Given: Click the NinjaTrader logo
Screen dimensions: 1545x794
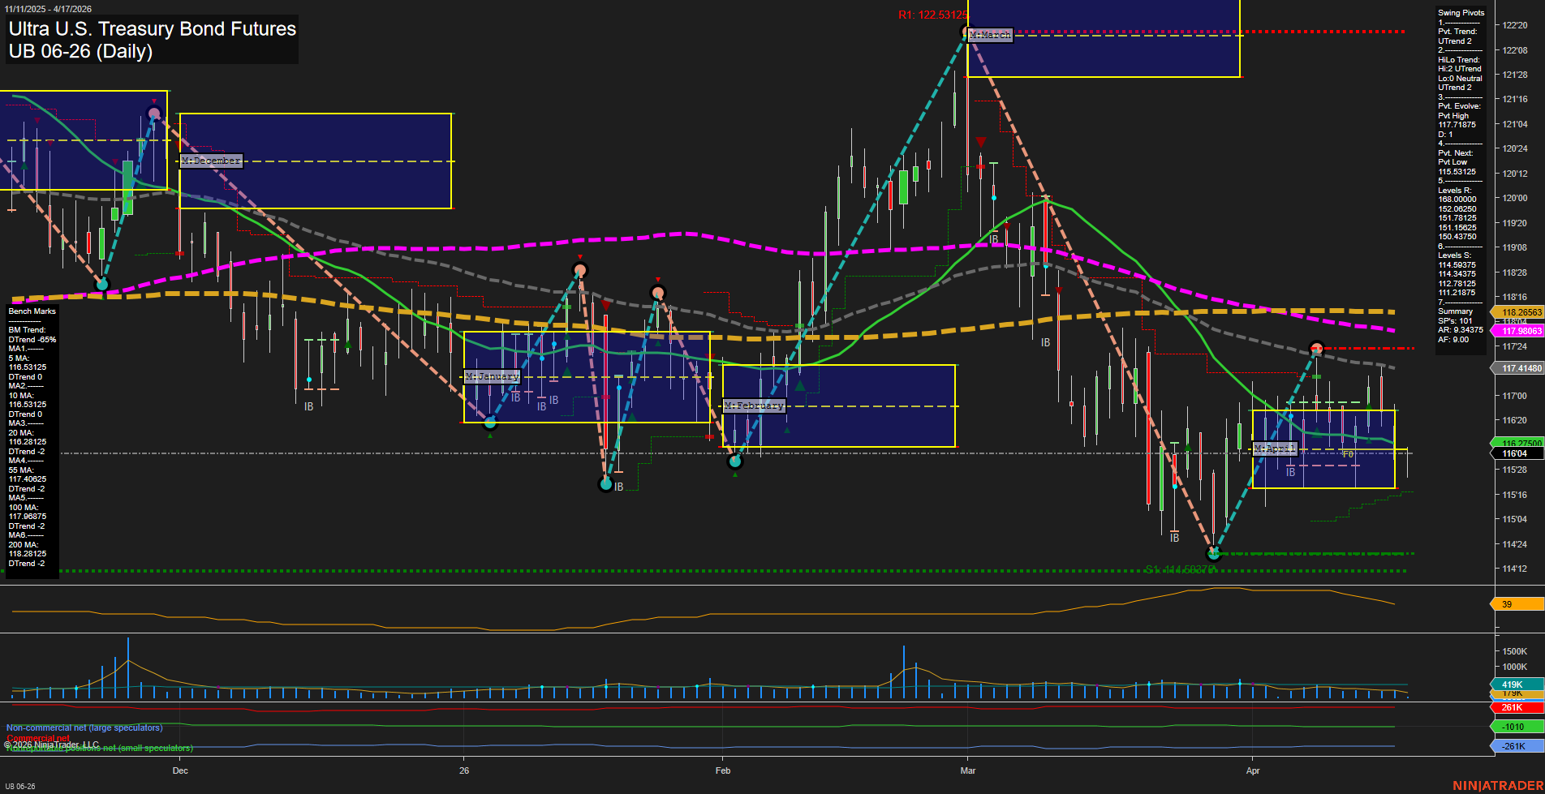Looking at the screenshot, I should point(1497,785).
